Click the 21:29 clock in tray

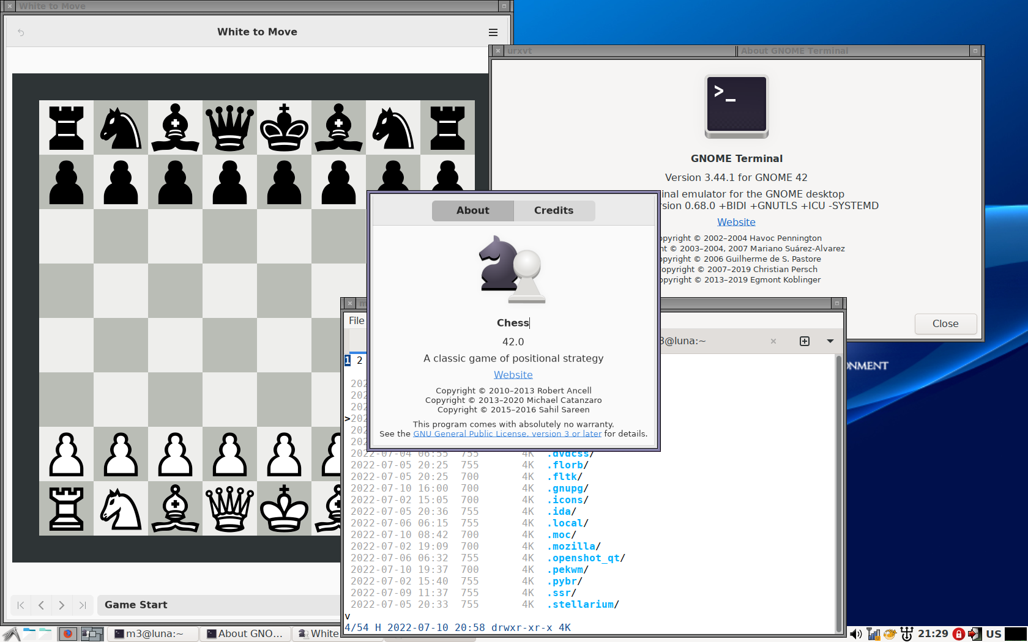coord(933,634)
